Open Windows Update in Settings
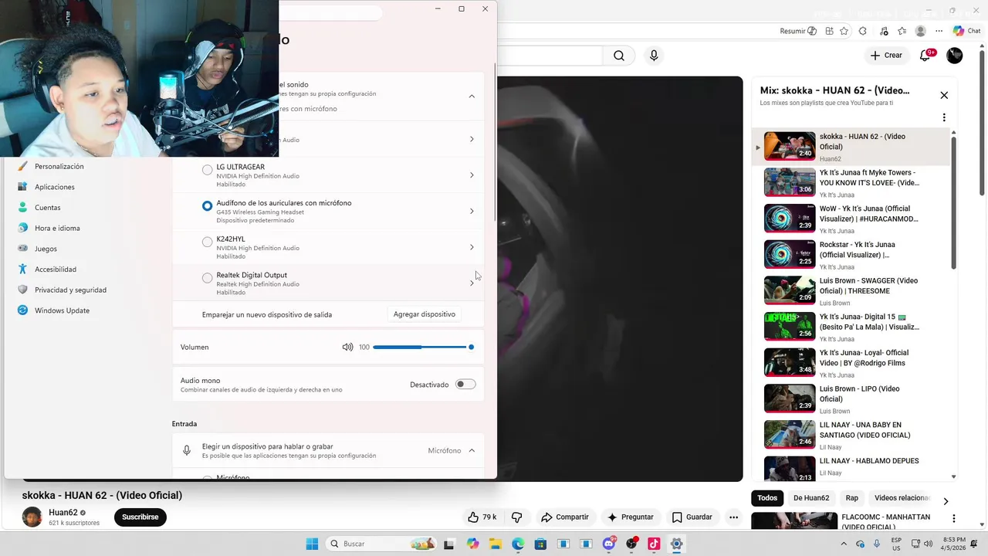The image size is (988, 556). (x=62, y=310)
